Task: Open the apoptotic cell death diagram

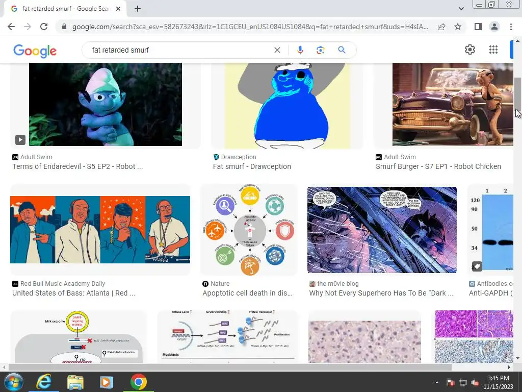Action: click(x=249, y=230)
